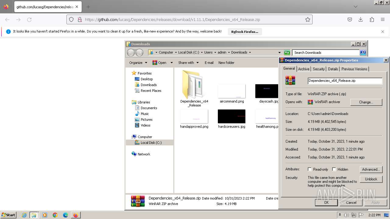This screenshot has width=390, height=219.
Task: Open Firefox downloads panel arrow icon
Action: 361,19
